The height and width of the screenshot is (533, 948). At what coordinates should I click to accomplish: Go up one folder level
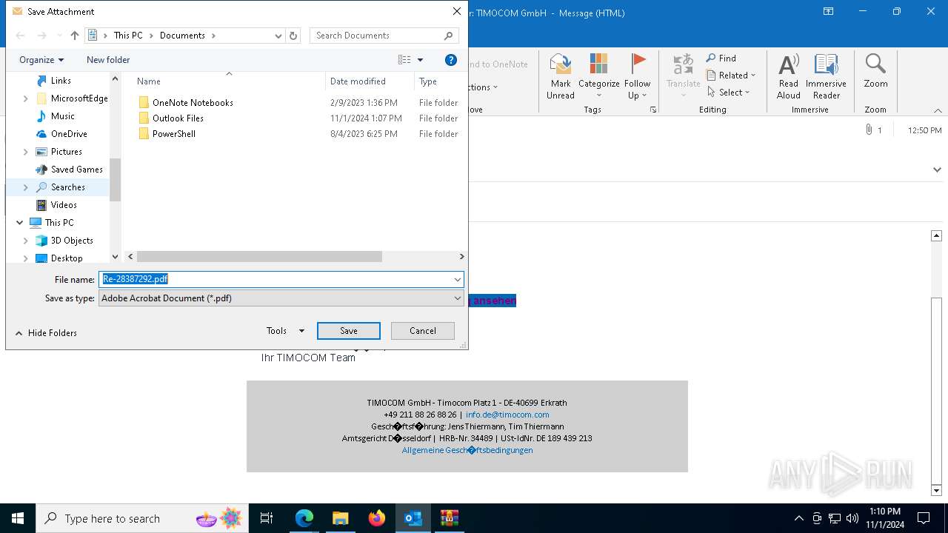click(x=75, y=36)
